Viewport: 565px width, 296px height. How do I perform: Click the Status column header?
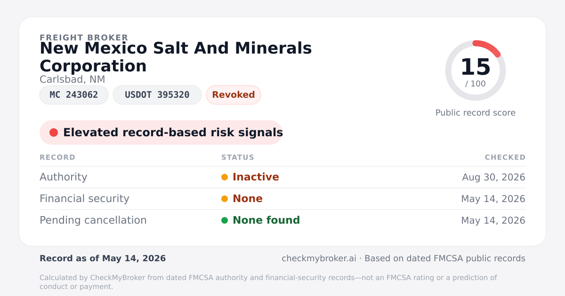(238, 157)
